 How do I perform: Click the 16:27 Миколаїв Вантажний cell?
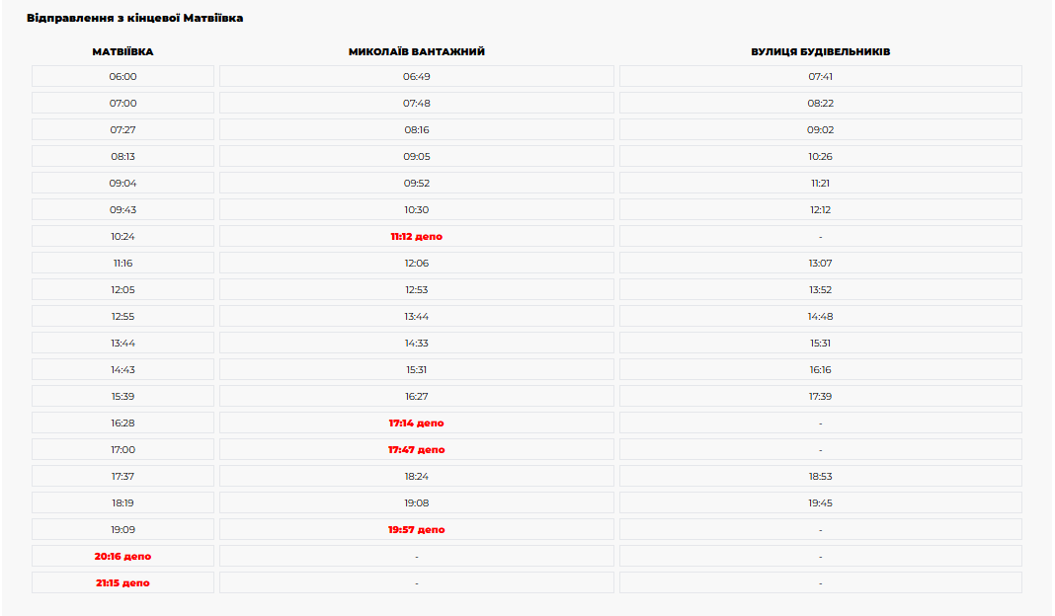pos(416,397)
